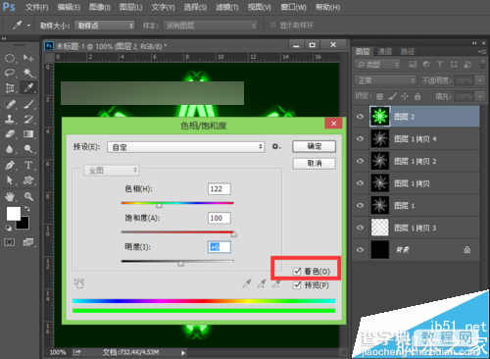The width and height of the screenshot is (490, 359).
Task: Toggle the lock all padlock icon
Action: click(417, 96)
